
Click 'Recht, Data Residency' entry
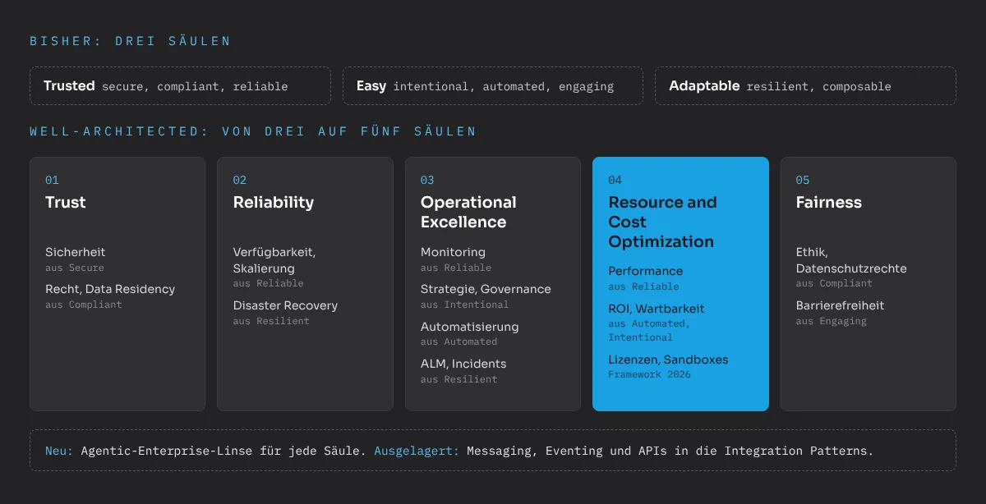coord(110,289)
